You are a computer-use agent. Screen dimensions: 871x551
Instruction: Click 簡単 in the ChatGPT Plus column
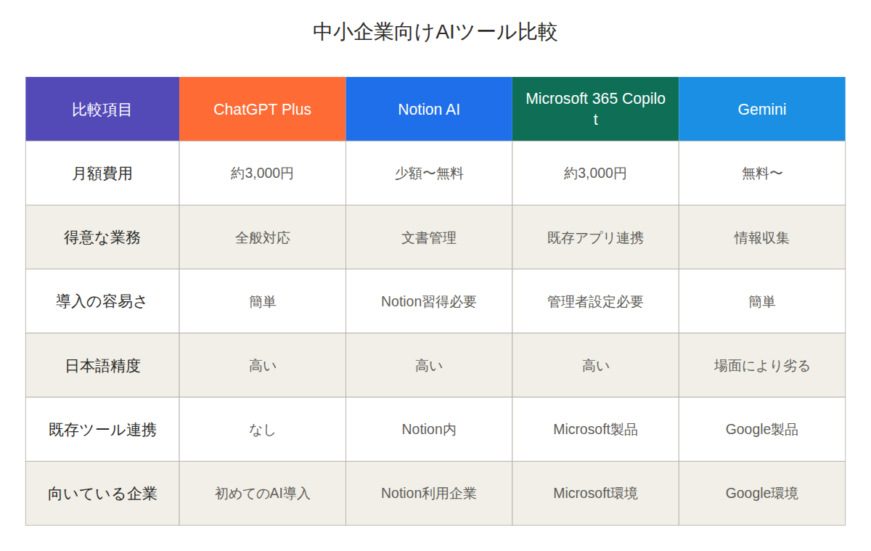click(263, 301)
